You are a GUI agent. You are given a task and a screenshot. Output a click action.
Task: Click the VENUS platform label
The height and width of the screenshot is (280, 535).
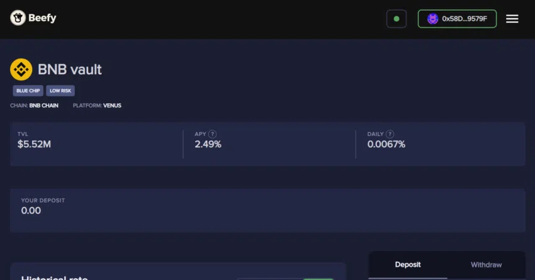point(112,106)
